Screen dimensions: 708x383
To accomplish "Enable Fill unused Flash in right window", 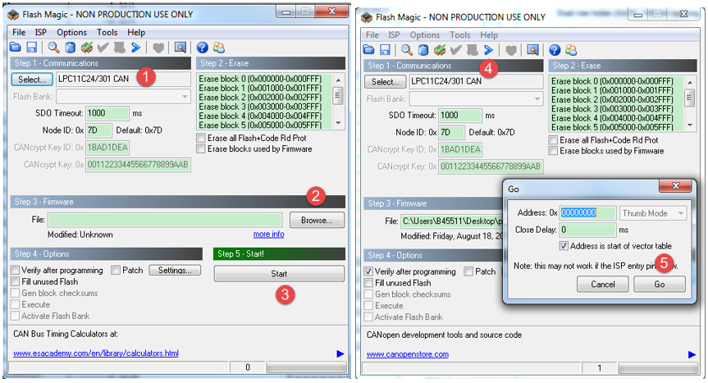I will click(x=368, y=283).
